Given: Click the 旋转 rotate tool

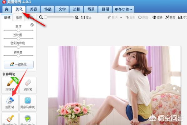Looking at the screenshot, I should 157,17.
